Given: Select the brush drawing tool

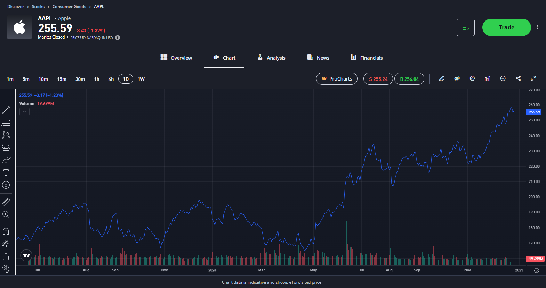Looking at the screenshot, I should click(x=6, y=160).
